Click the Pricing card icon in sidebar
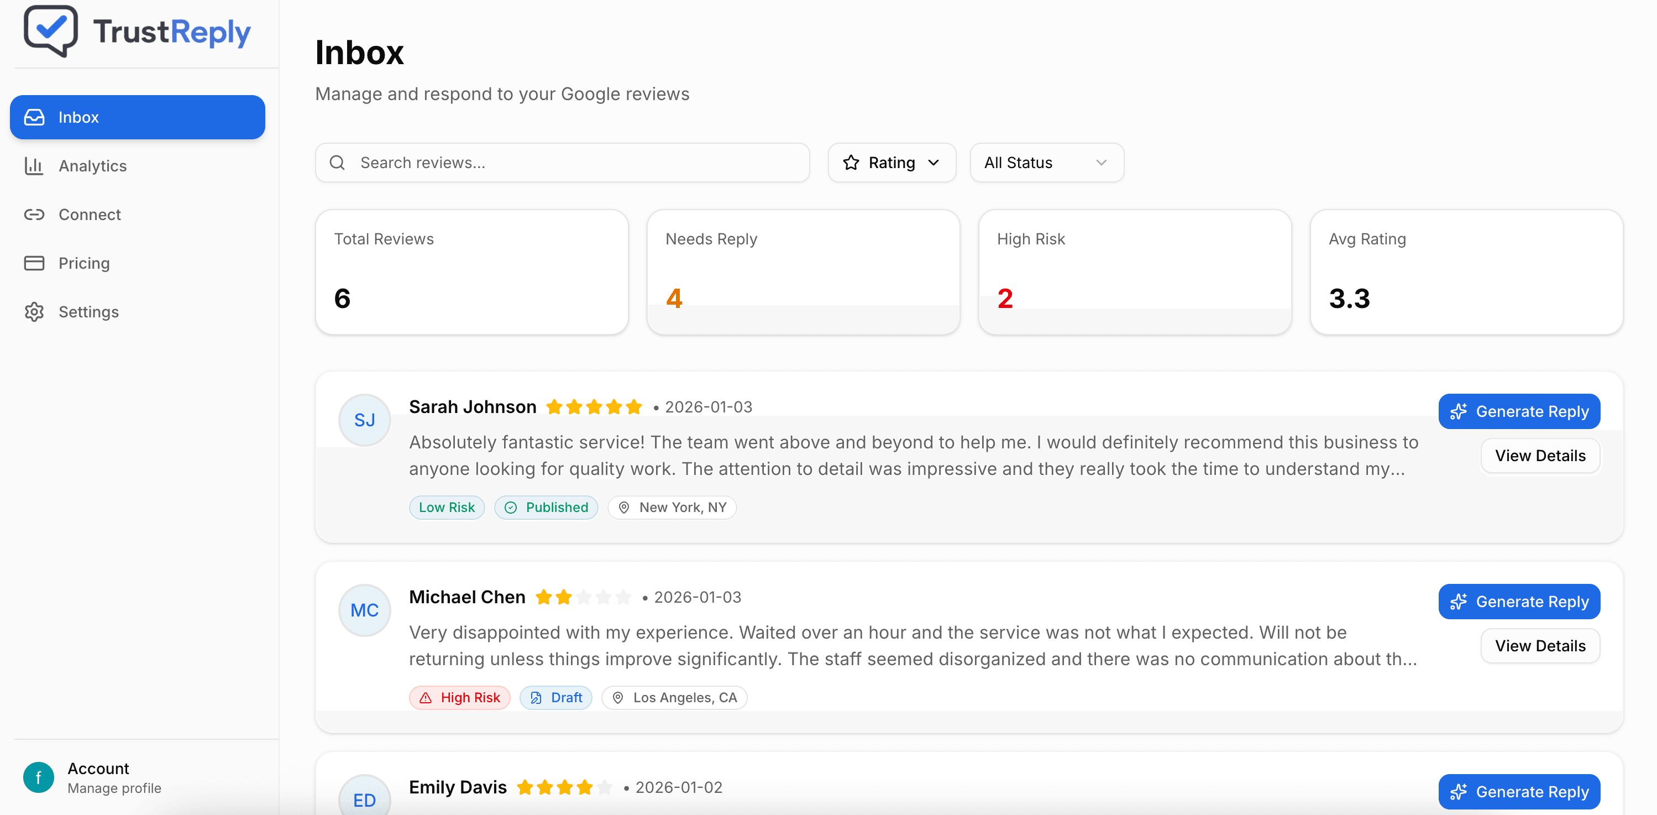 (35, 263)
